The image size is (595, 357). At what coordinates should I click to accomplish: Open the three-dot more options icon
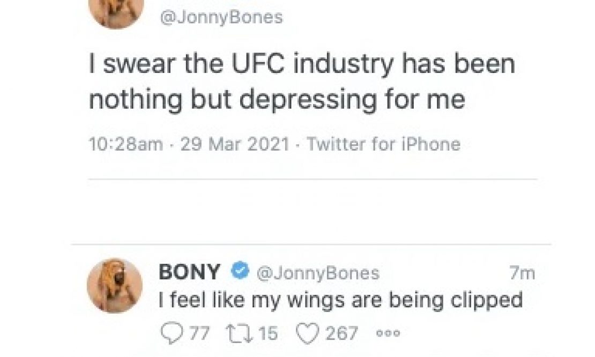coord(388,333)
